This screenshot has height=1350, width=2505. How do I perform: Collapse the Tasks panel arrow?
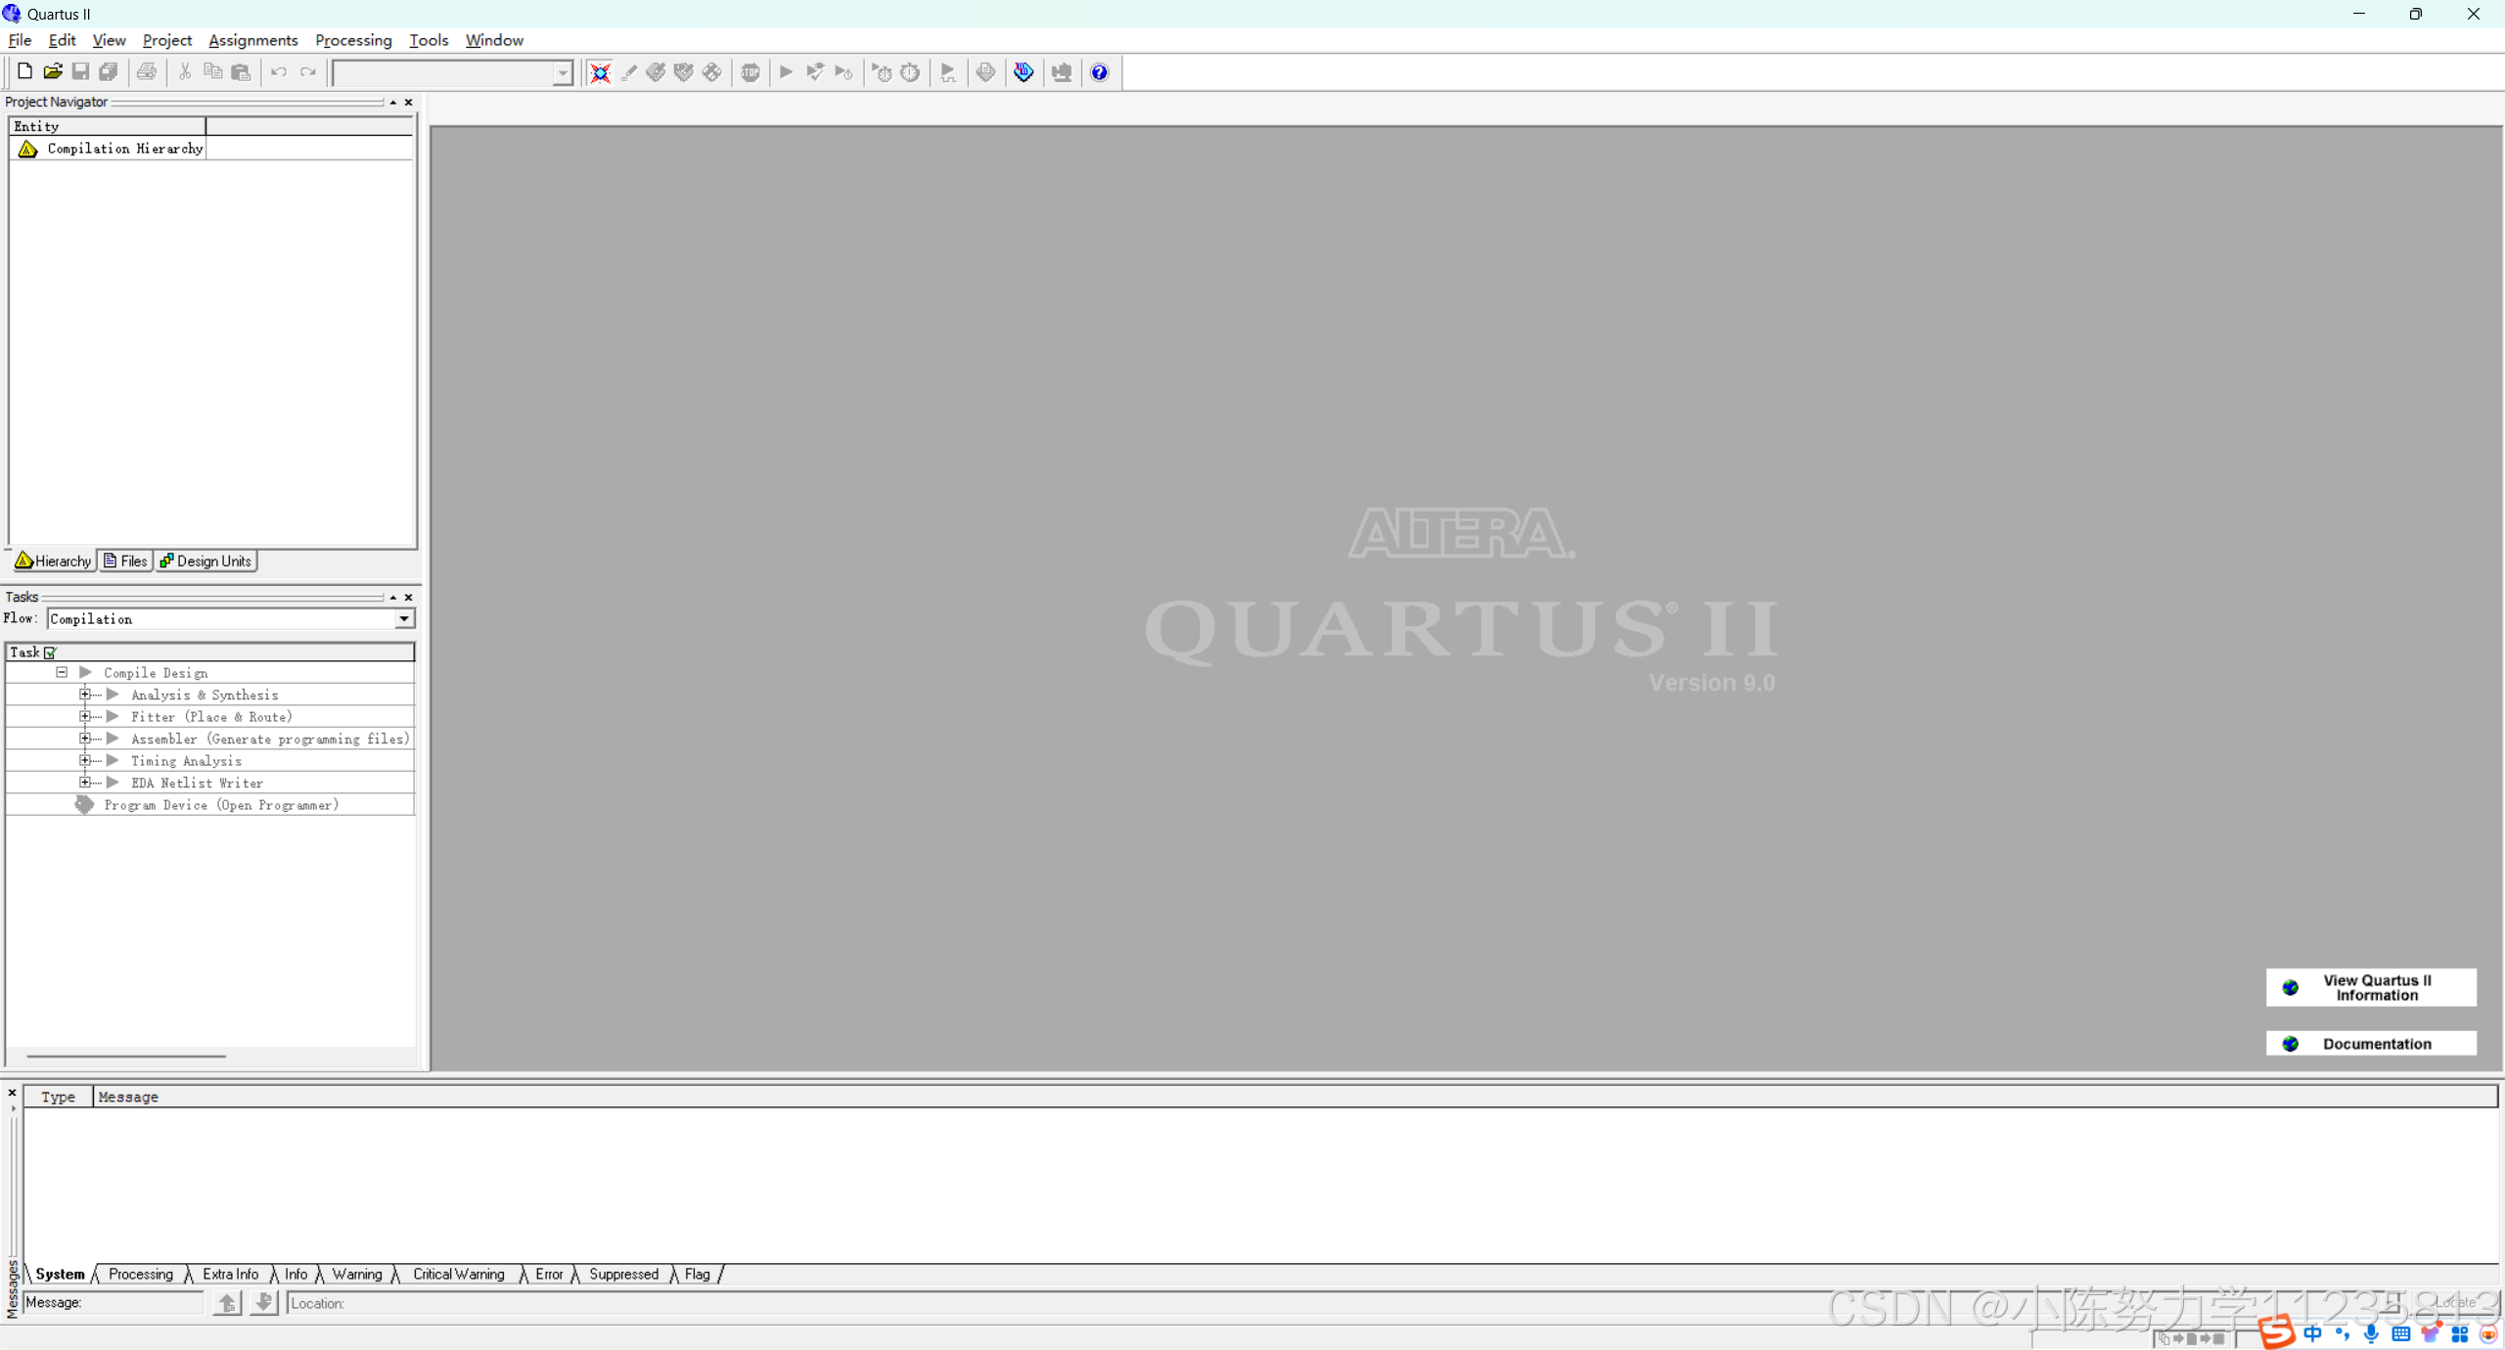391,597
